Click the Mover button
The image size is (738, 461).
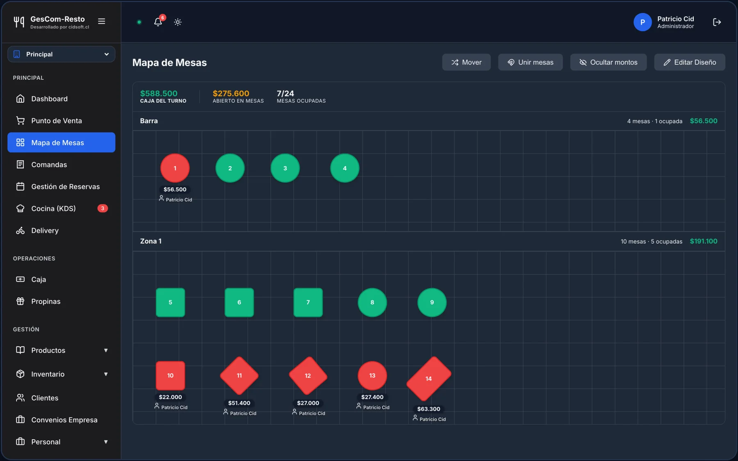[x=466, y=62]
